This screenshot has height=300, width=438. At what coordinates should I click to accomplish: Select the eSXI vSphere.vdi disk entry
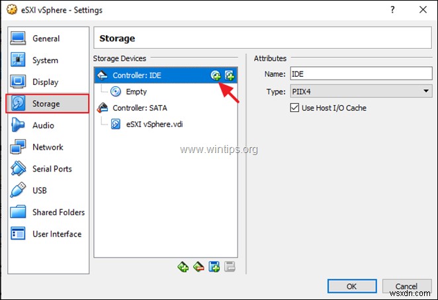pyautogui.click(x=154, y=124)
